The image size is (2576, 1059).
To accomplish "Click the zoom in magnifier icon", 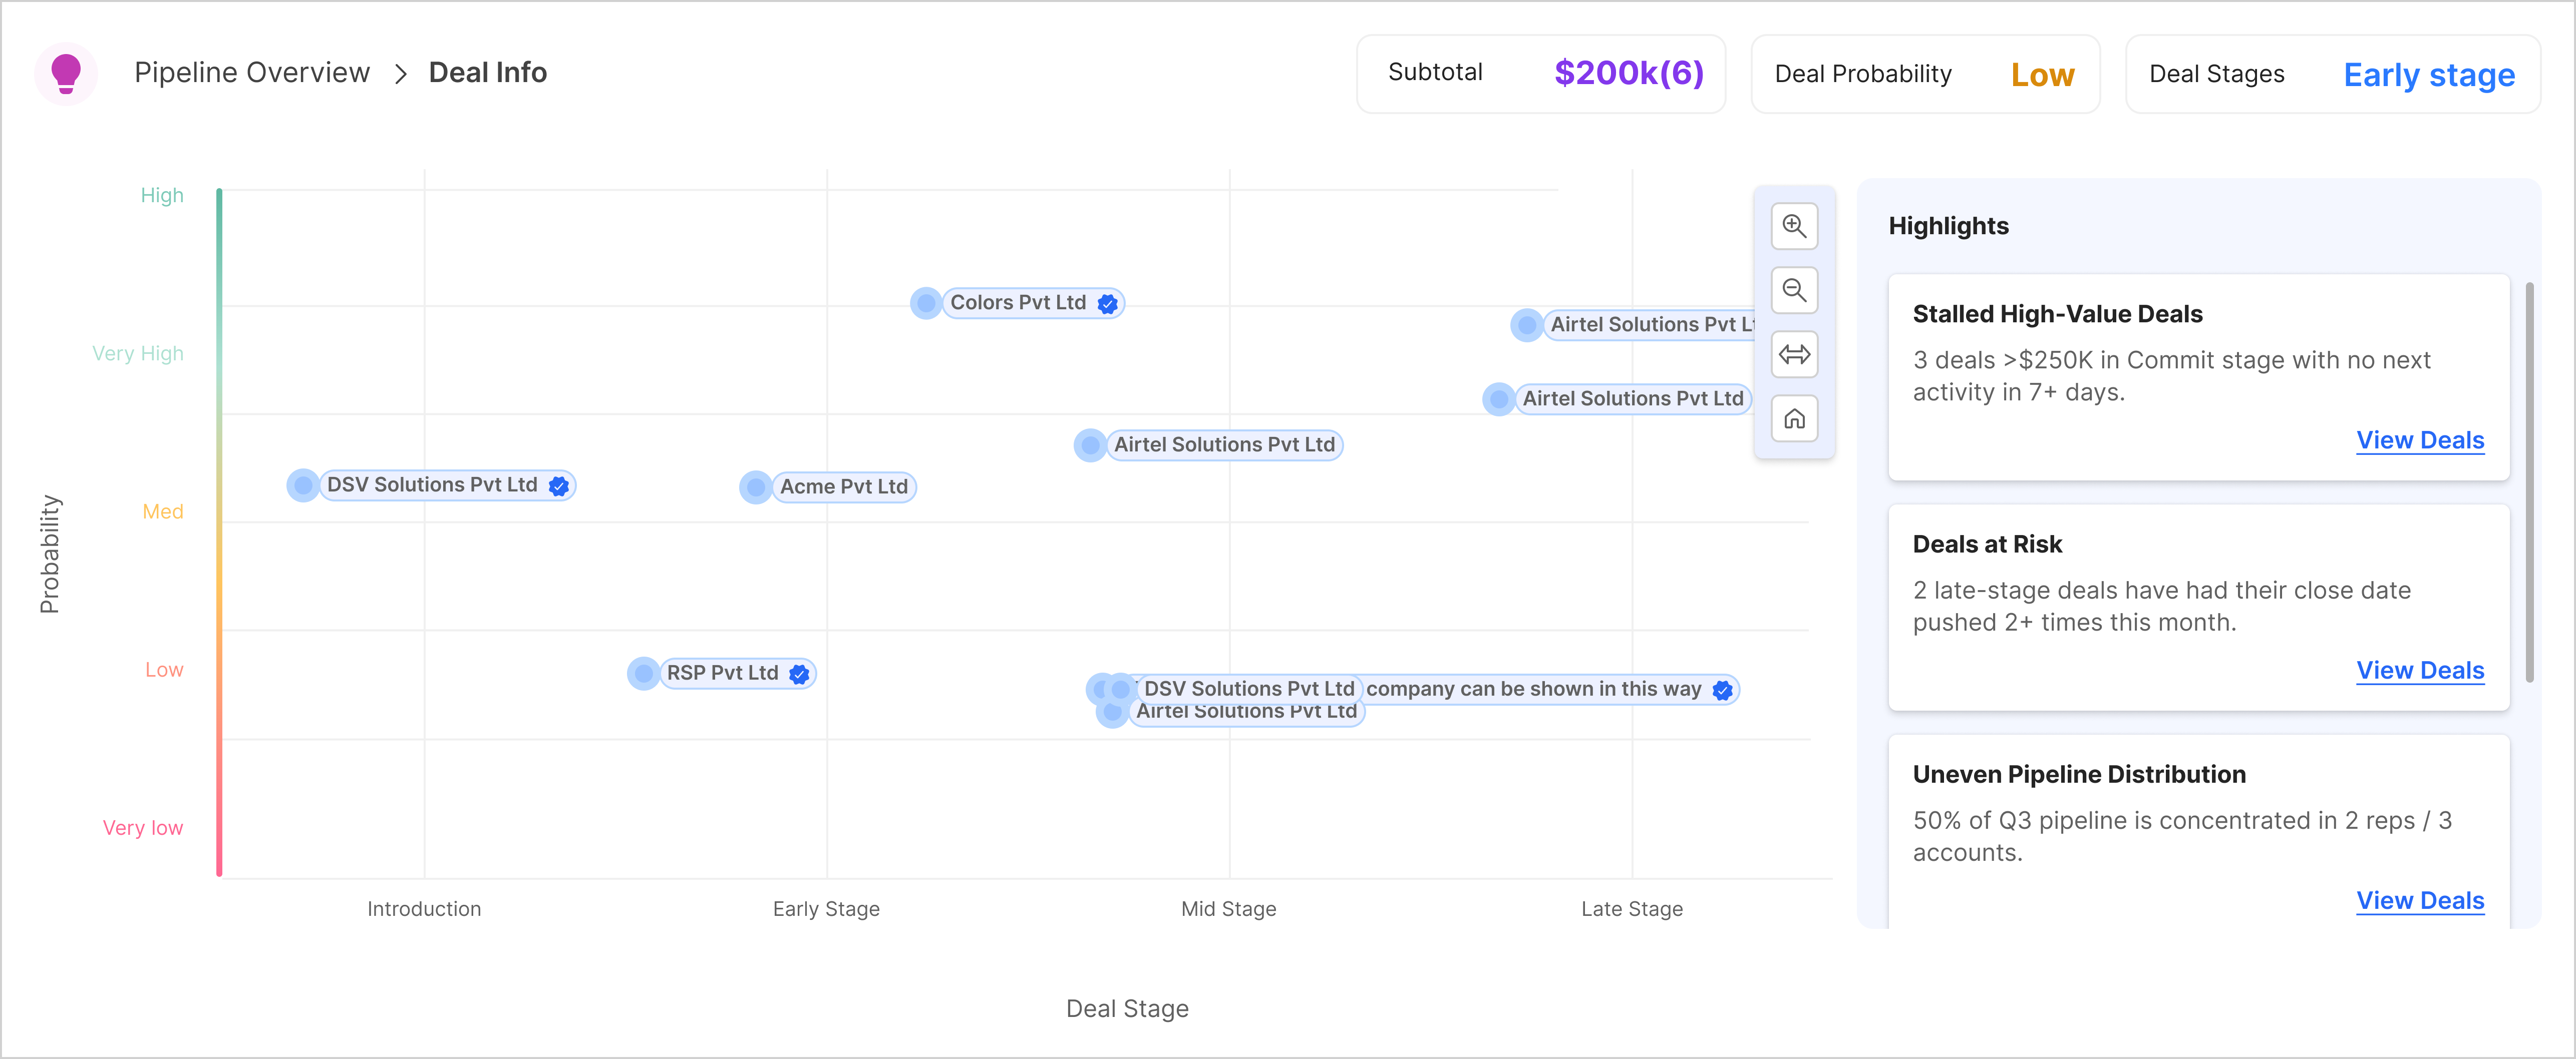I will pyautogui.click(x=1794, y=227).
